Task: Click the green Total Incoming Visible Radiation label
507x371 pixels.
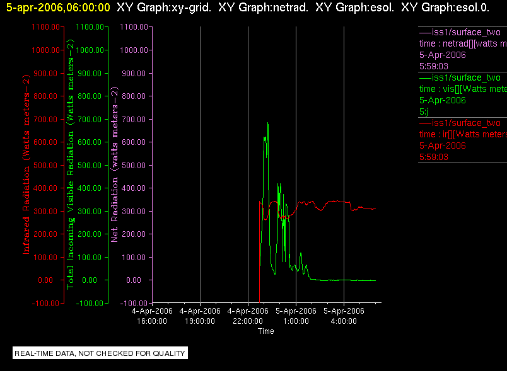Action: [x=70, y=164]
